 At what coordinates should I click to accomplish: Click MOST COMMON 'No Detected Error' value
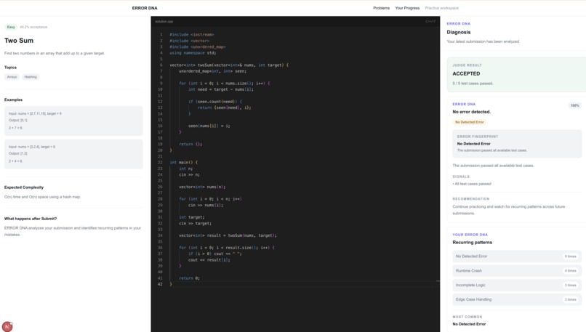pos(469,324)
